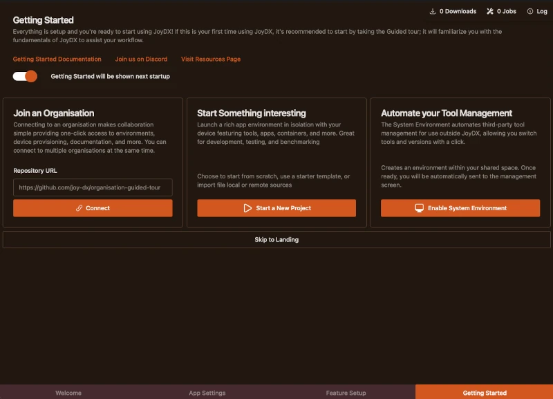The width and height of the screenshot is (553, 399).
Task: Click the link chain icon on Connect
Action: click(79, 208)
